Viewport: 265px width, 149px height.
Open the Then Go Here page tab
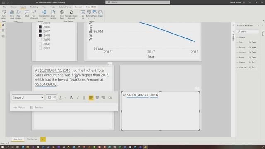coord(32,139)
